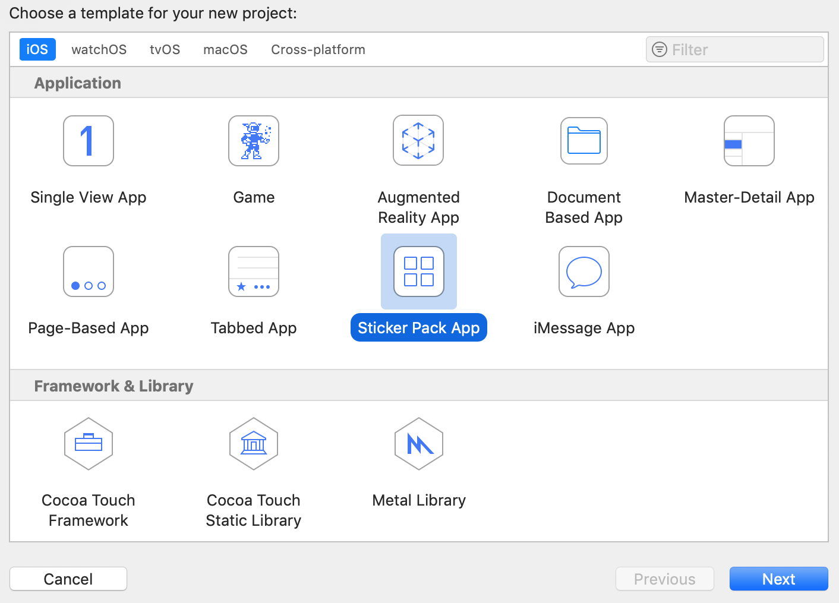Click the Cocoa Touch Static Library label
The width and height of the screenshot is (839, 603).
click(254, 510)
